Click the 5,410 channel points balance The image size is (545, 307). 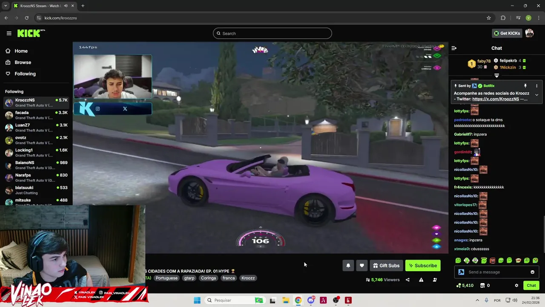pos(465,286)
